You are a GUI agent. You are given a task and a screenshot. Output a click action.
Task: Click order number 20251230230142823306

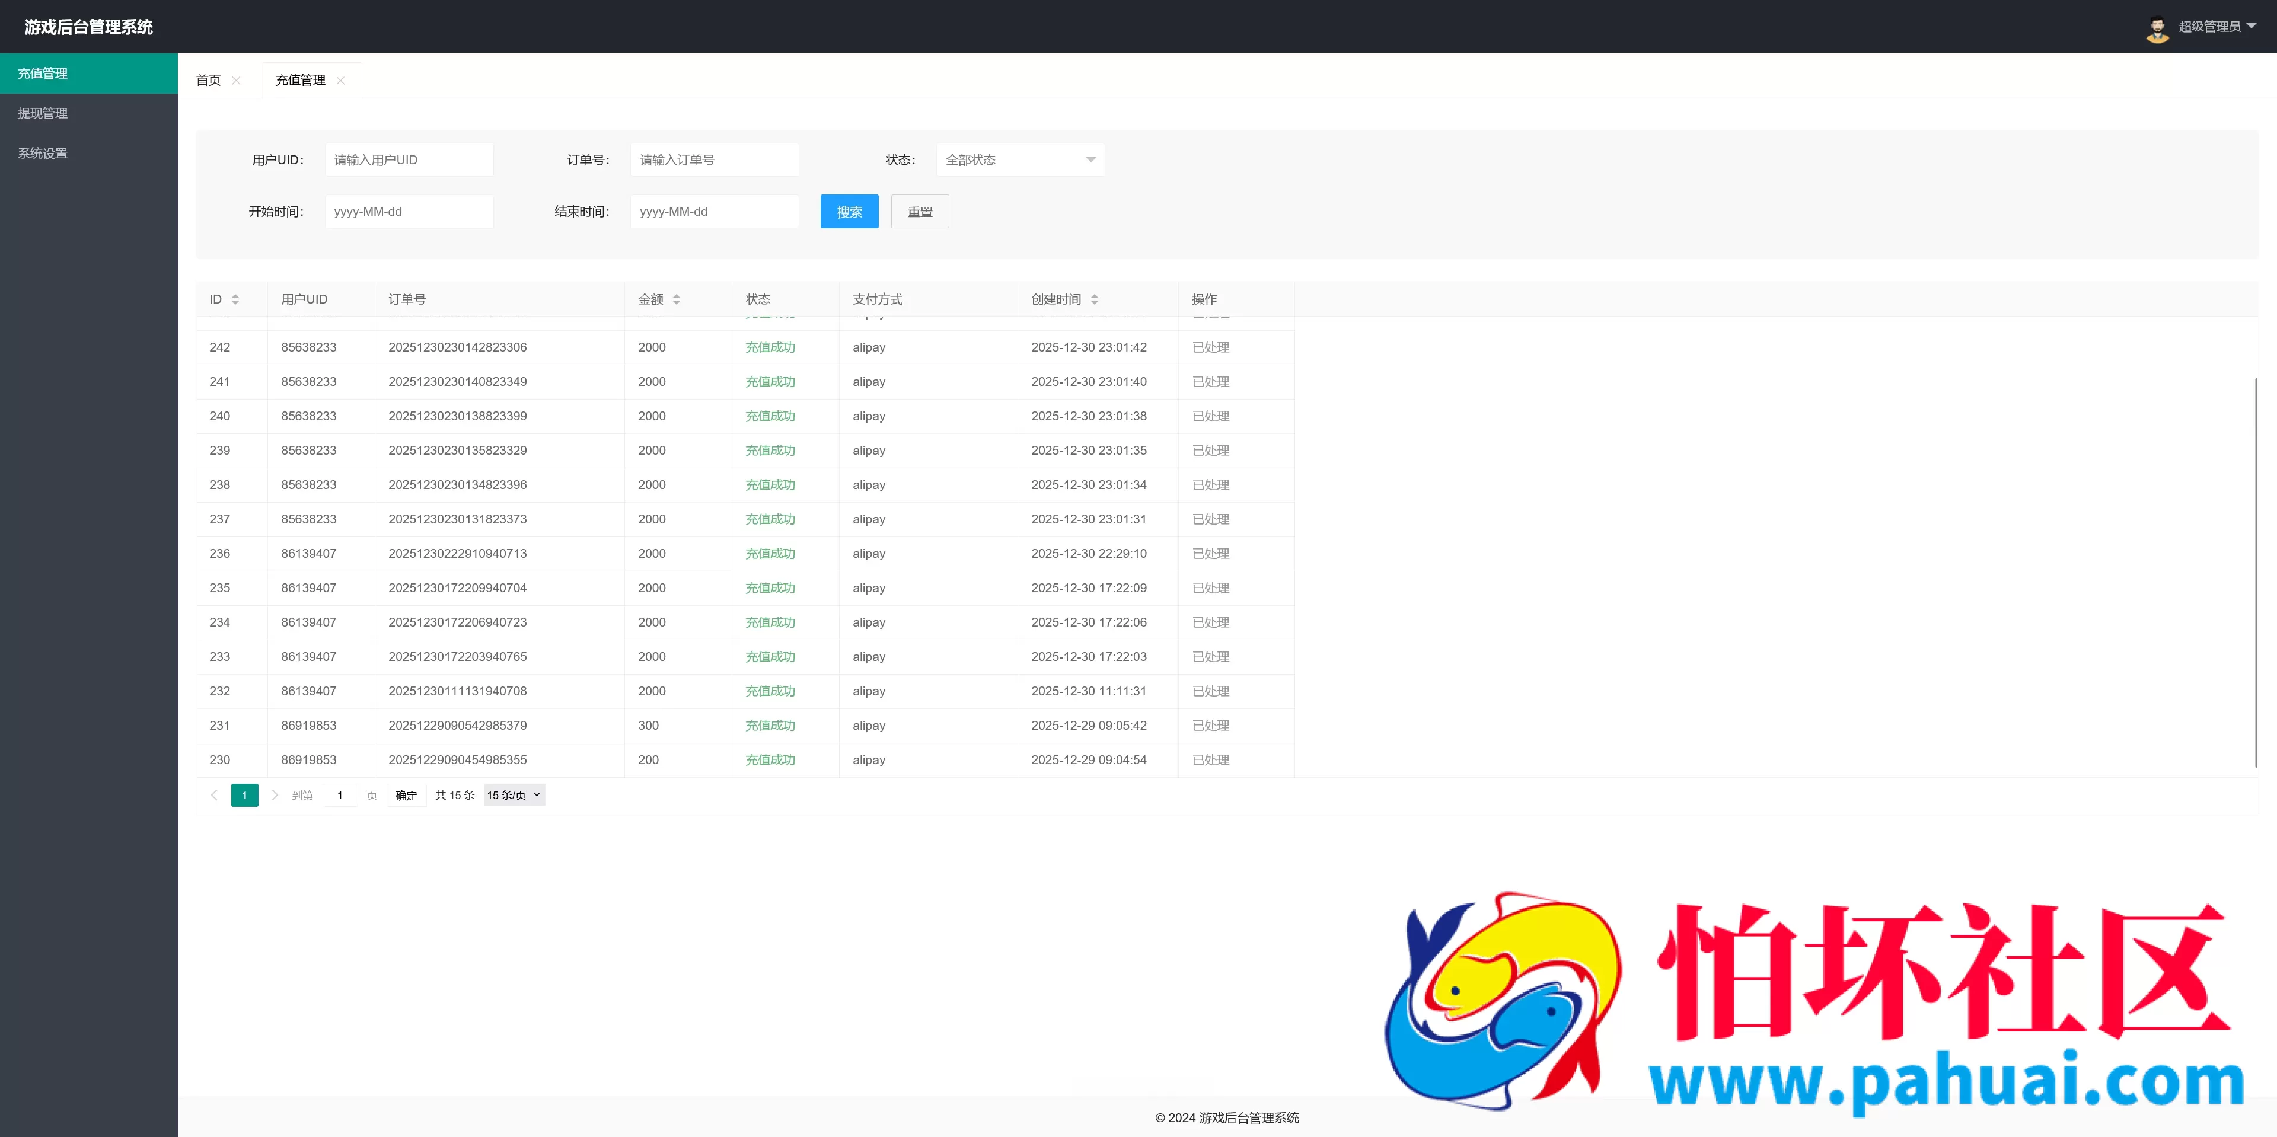tap(458, 347)
